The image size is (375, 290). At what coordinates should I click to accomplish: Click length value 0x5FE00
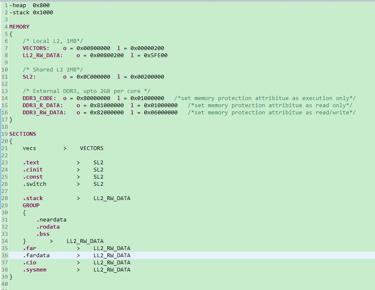[x=156, y=55]
